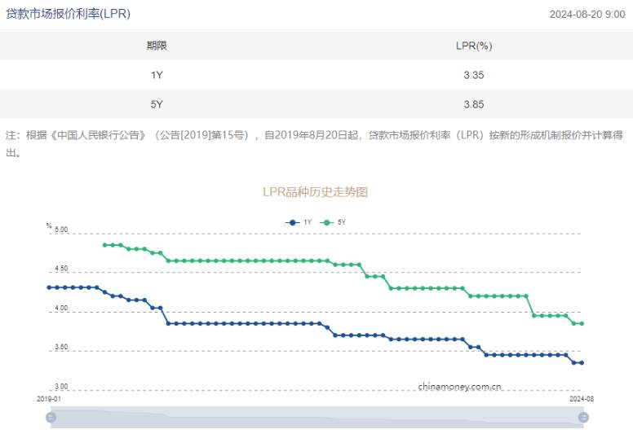This screenshot has height=438, width=633.
Task: Toggle the 1Y series legend item
Action: pos(299,222)
